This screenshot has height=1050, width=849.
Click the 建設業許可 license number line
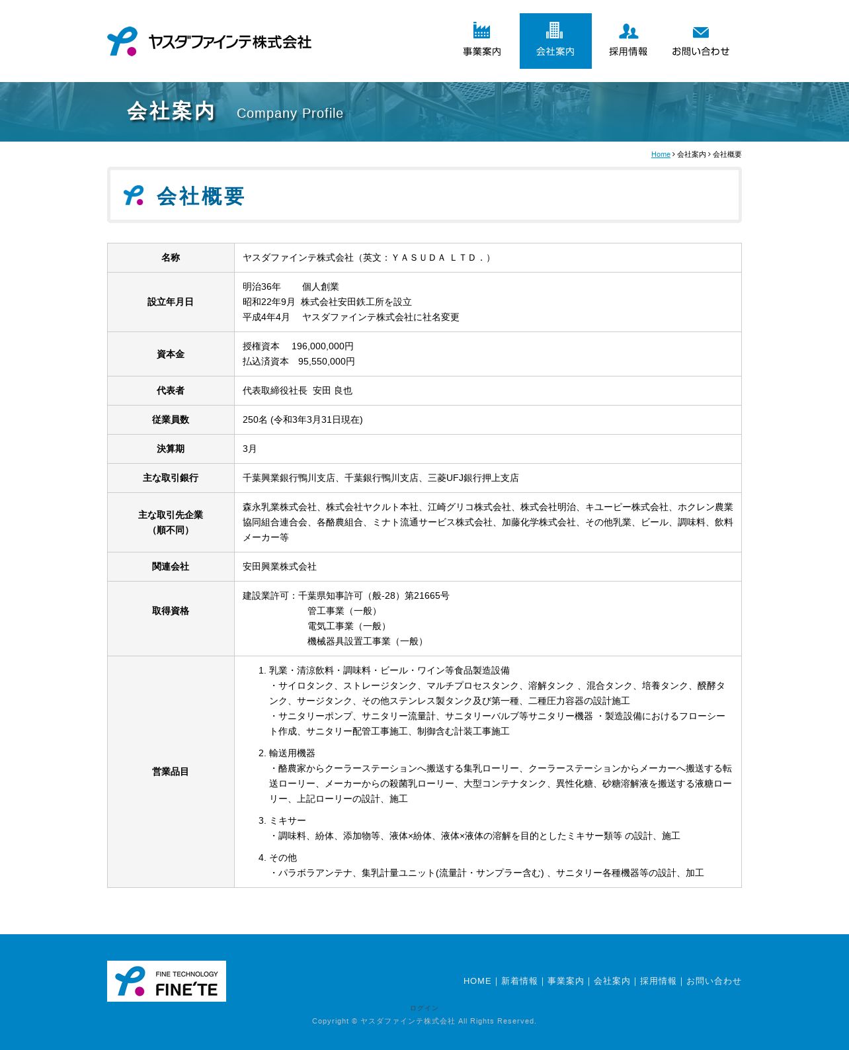(346, 596)
